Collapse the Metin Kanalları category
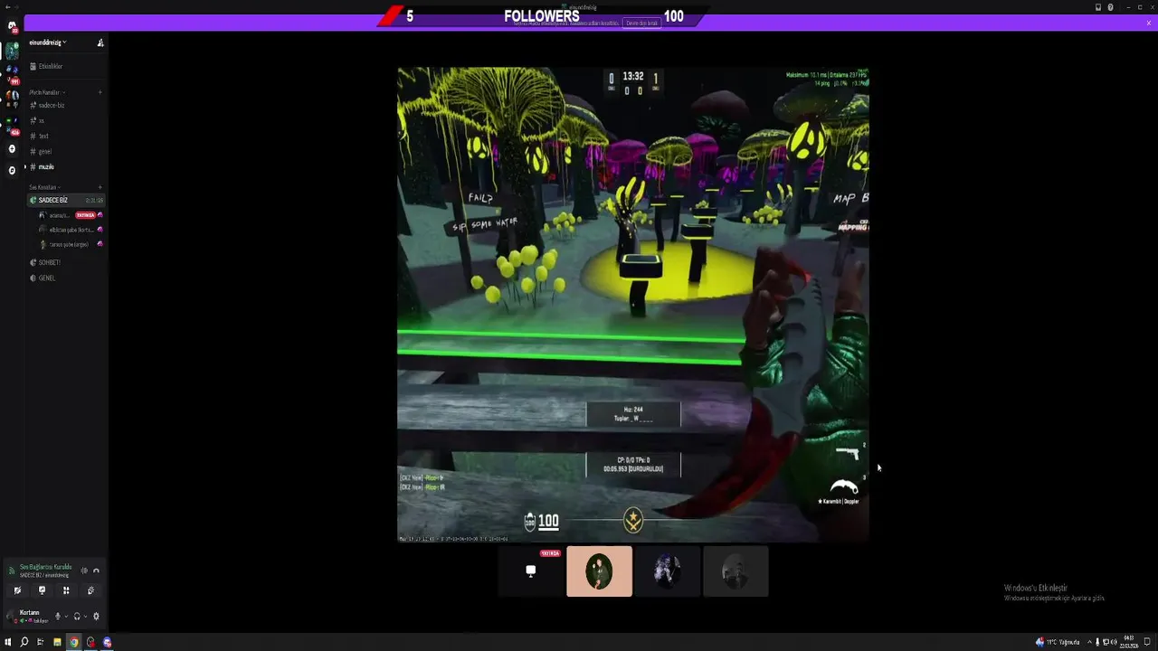The height and width of the screenshot is (651, 1158). (45, 92)
